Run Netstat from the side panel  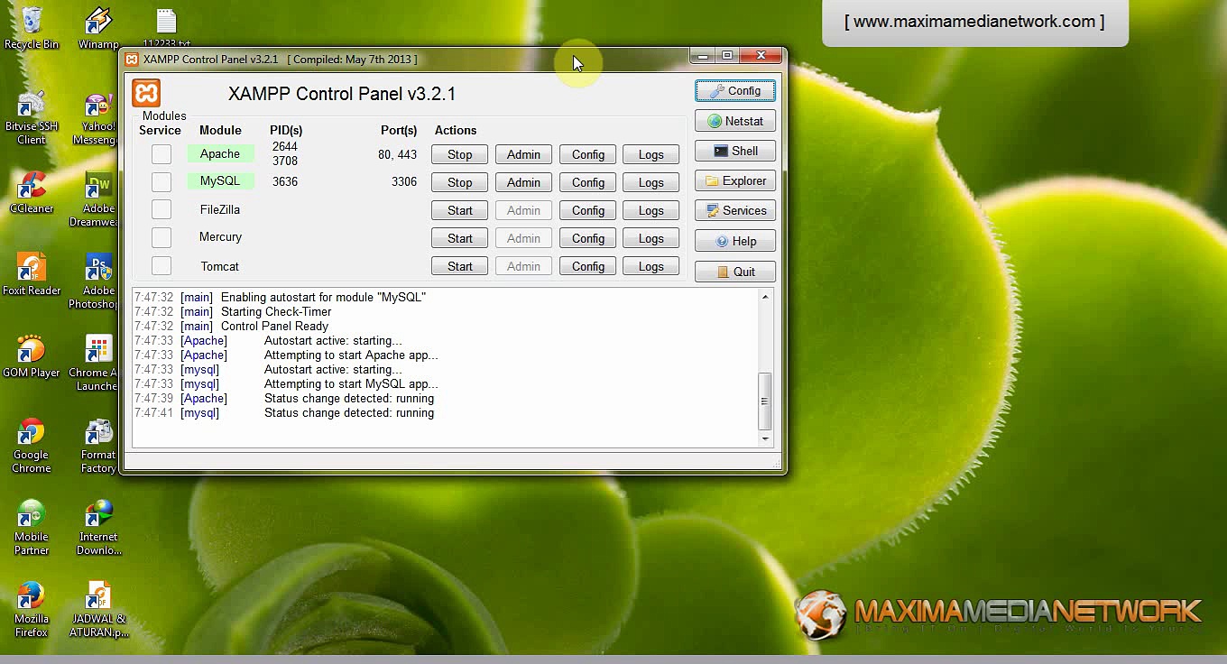[735, 121]
